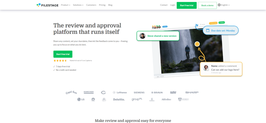Click the LG logo
This screenshot has height=123, width=266.
pyautogui.click(x=81, y=99)
